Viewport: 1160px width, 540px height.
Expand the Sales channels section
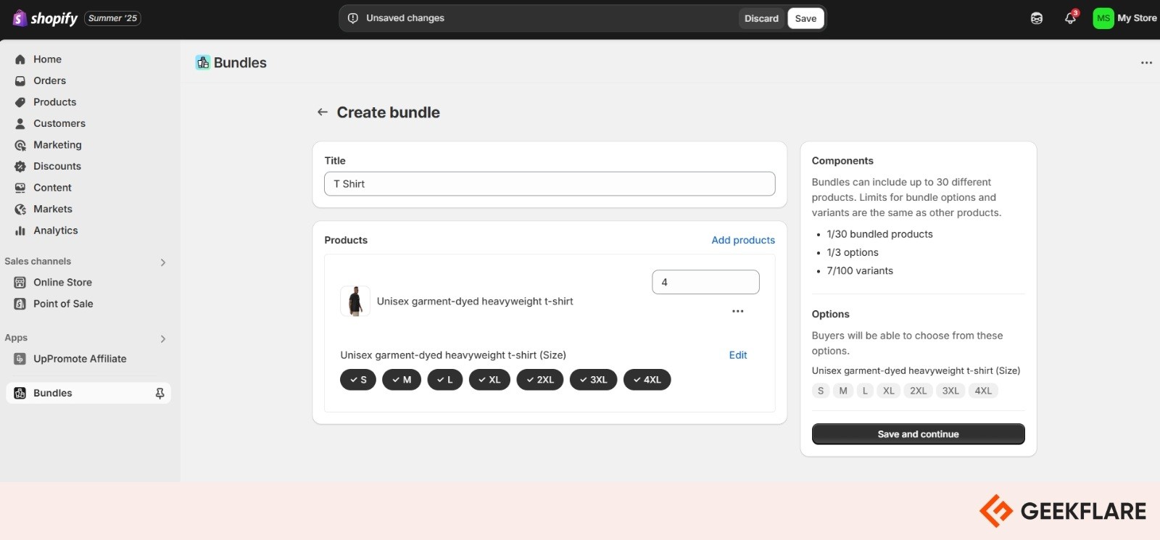click(163, 262)
